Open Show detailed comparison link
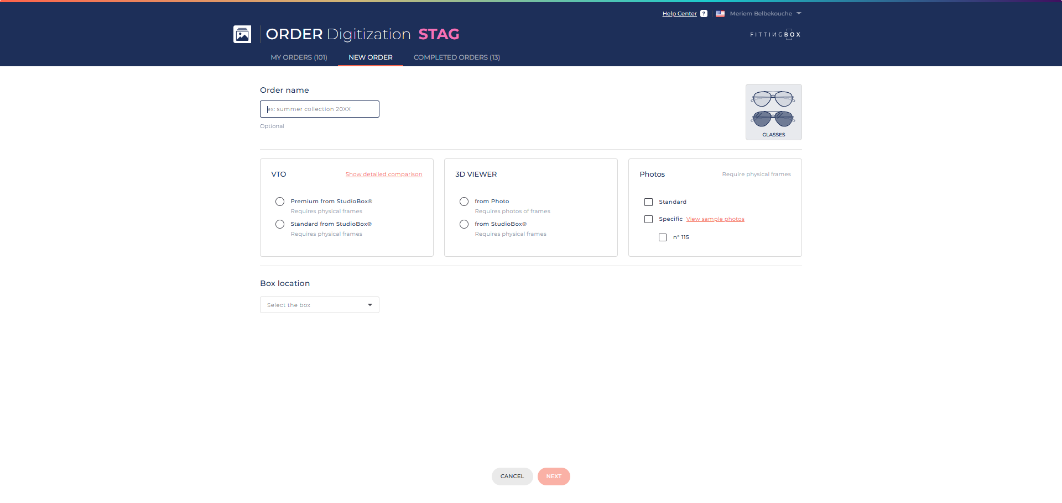1062x503 pixels. (x=384, y=174)
